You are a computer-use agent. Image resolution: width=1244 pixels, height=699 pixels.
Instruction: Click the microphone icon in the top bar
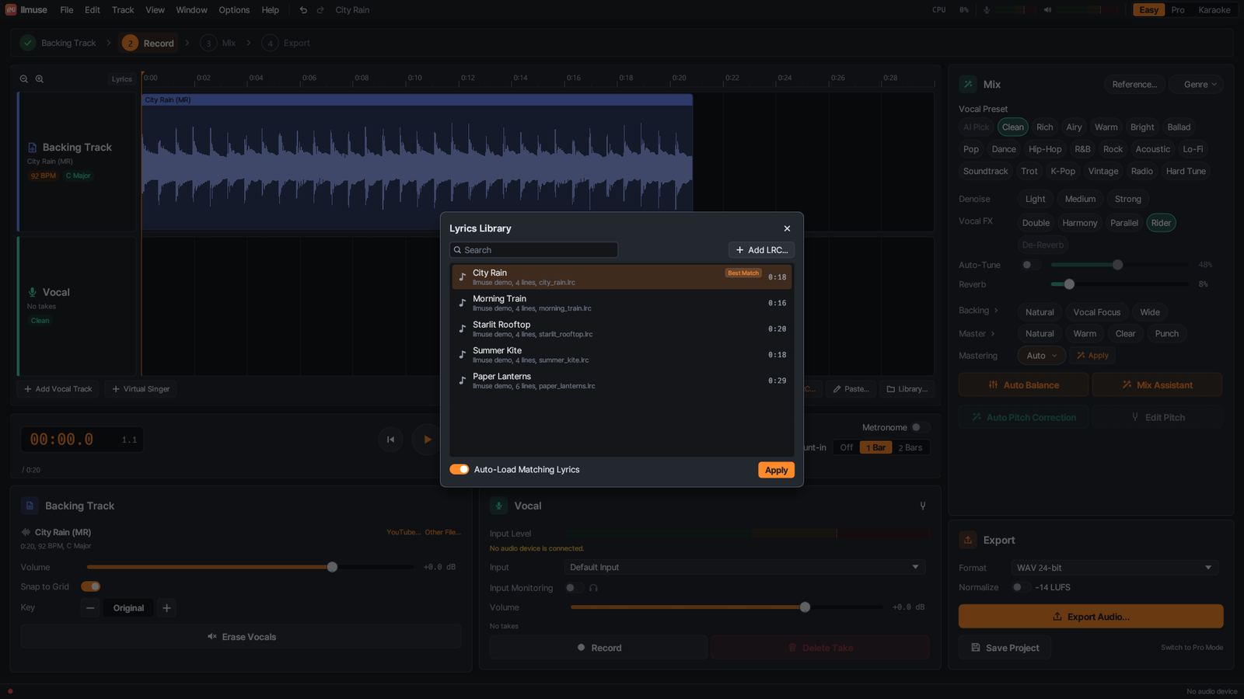point(987,10)
